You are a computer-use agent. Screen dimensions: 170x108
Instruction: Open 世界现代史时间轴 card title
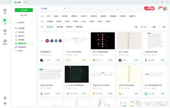pos(151,52)
